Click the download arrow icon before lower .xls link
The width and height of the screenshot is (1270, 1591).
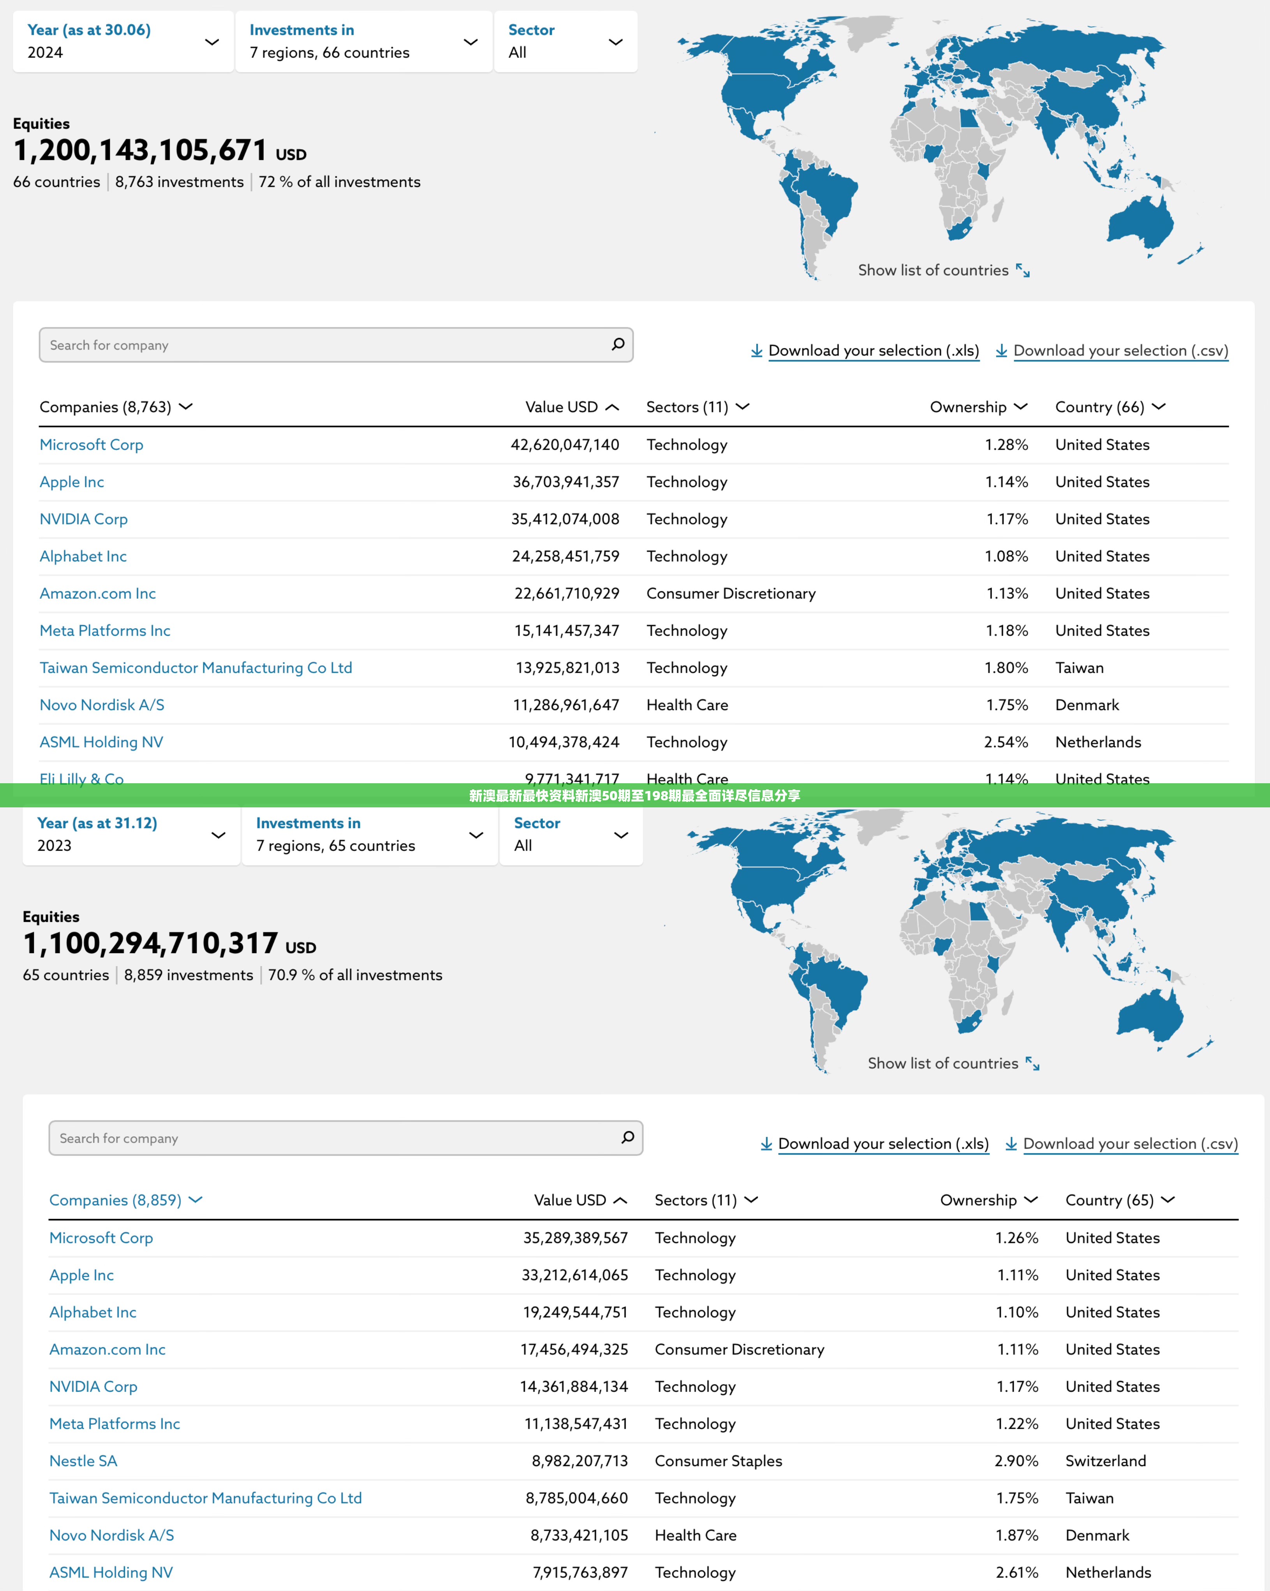tap(766, 1144)
